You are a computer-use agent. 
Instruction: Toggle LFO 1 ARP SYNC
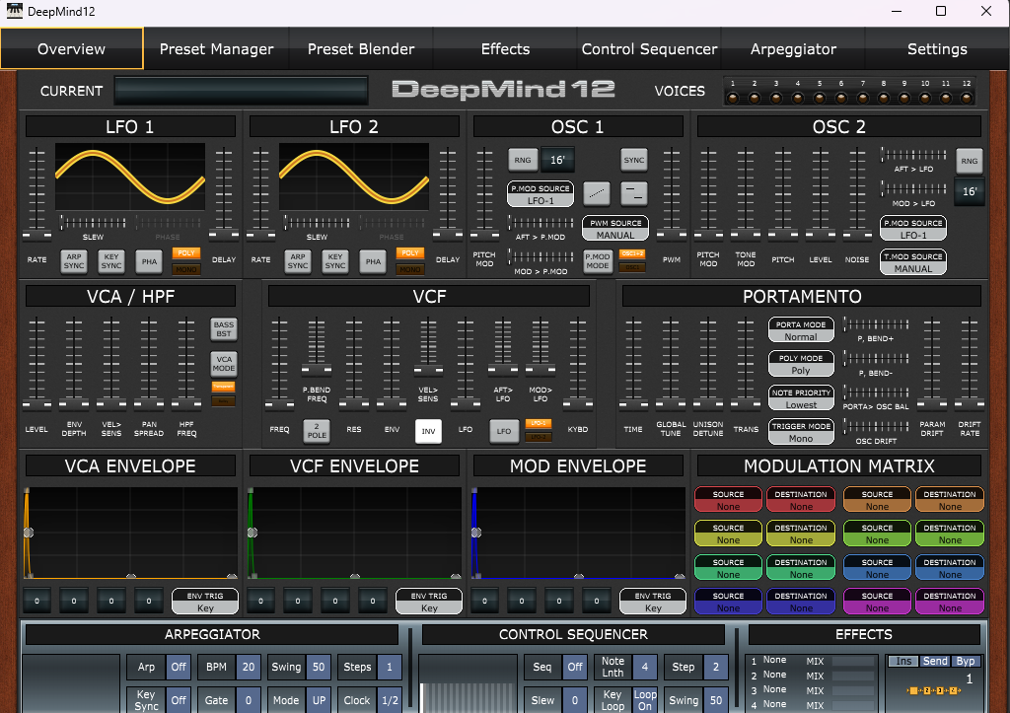(74, 261)
